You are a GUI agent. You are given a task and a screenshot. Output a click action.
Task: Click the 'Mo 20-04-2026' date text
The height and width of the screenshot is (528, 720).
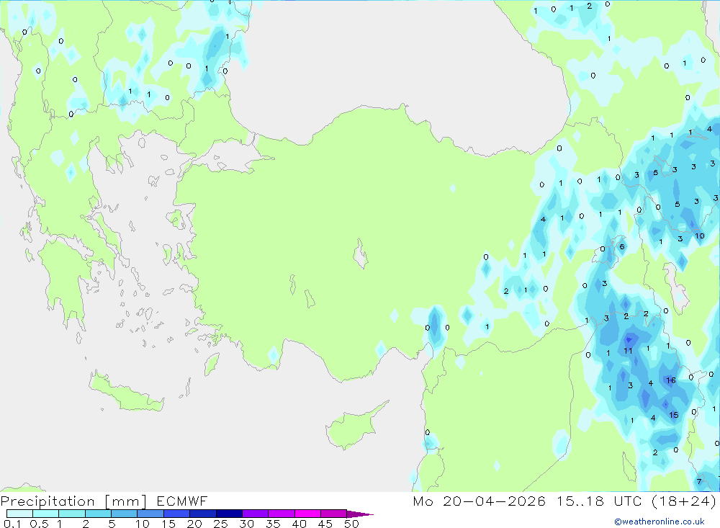point(480,501)
